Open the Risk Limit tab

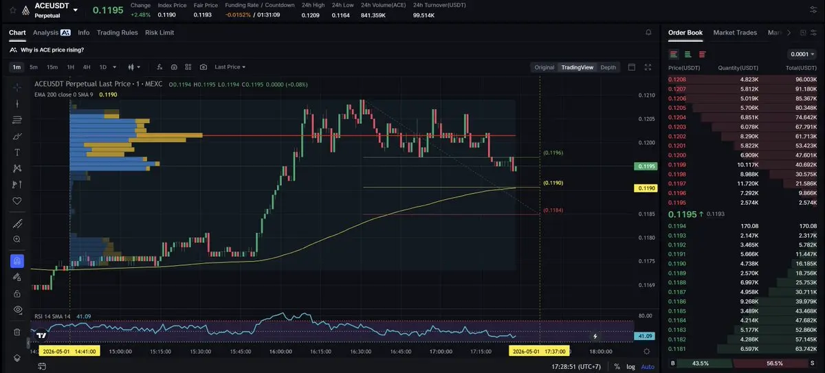[x=159, y=32]
